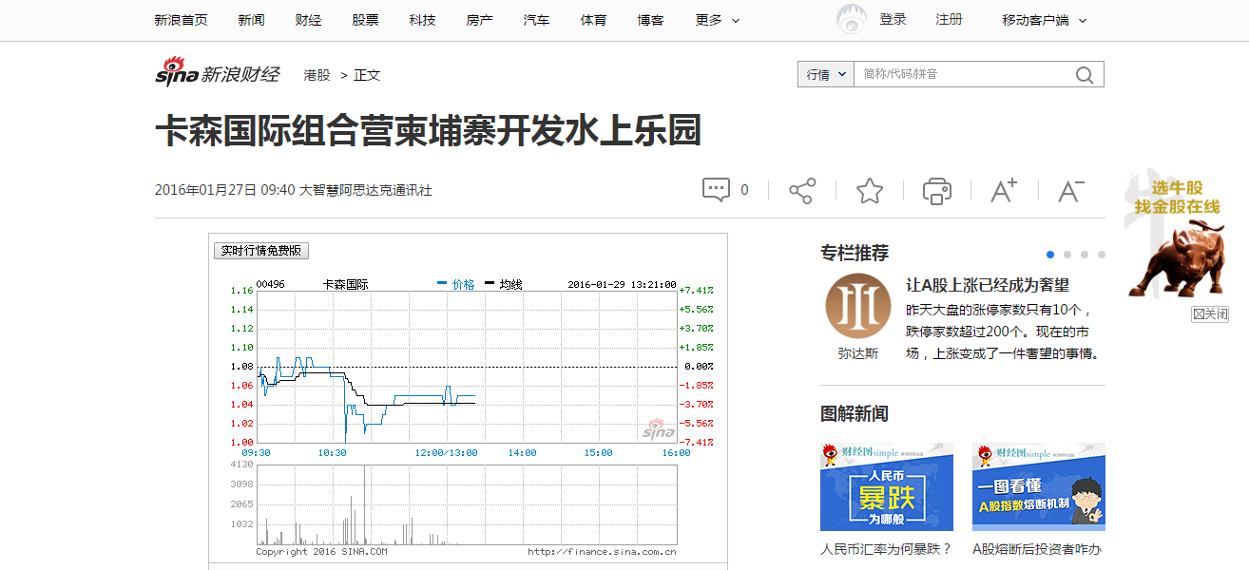
Task: Open 科技 in top navigation
Action: [x=422, y=20]
